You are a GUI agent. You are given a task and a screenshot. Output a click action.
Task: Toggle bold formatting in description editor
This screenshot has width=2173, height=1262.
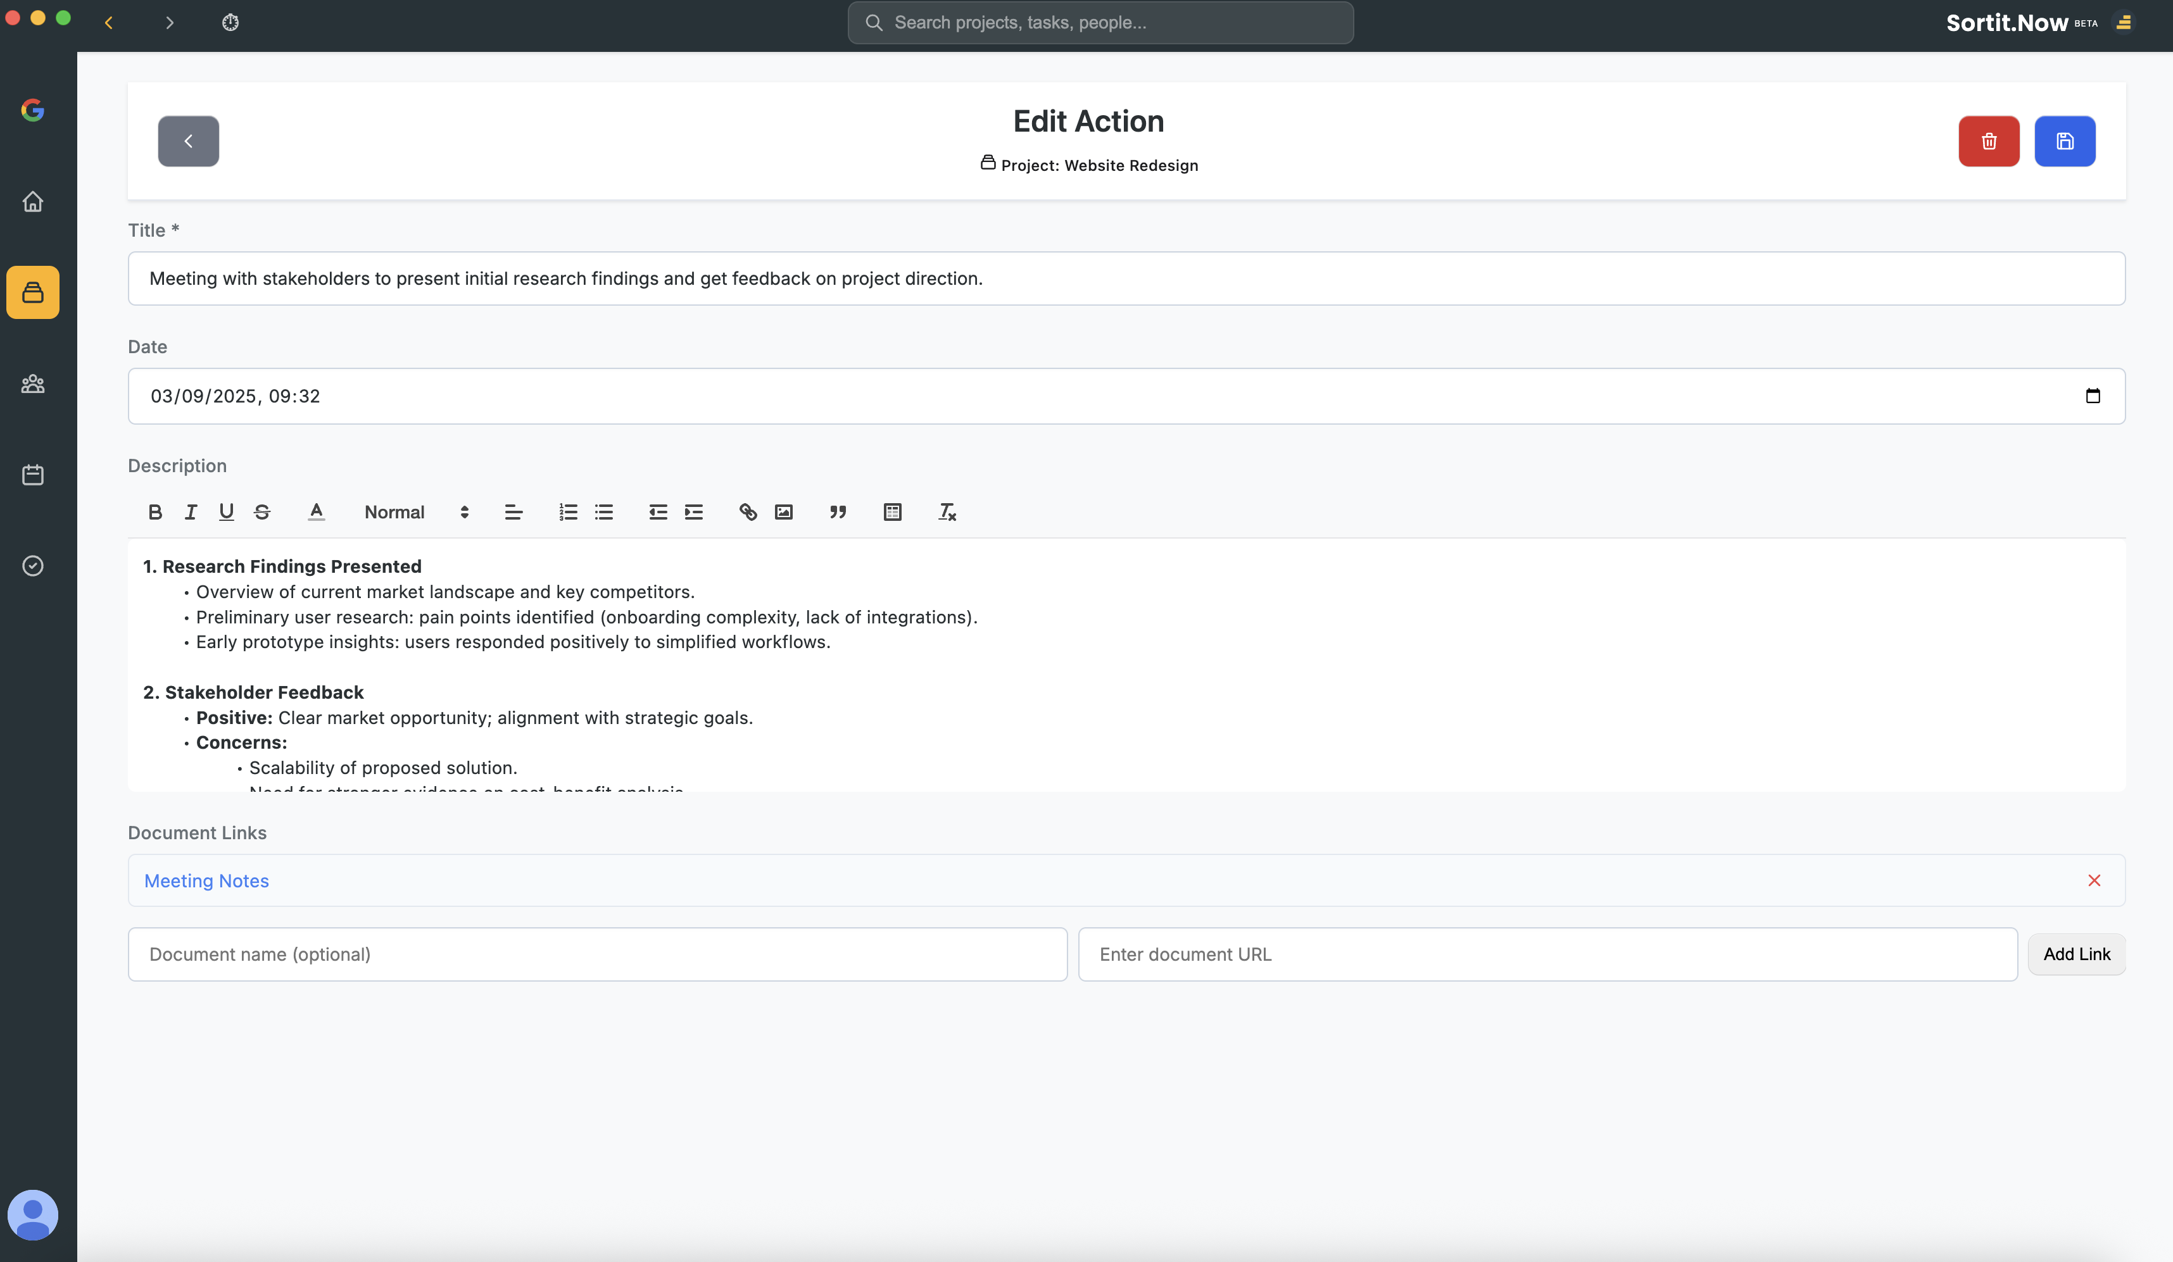point(154,512)
